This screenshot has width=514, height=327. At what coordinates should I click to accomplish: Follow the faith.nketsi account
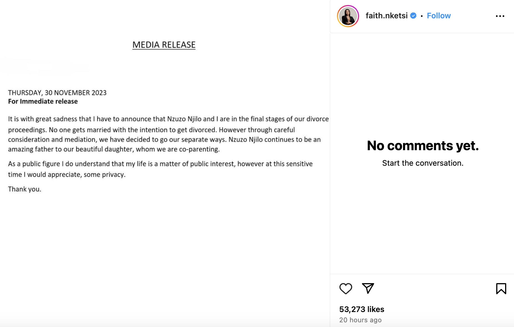(439, 16)
